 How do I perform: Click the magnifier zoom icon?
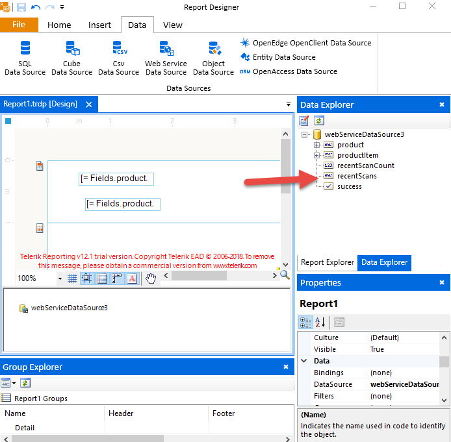(285, 275)
